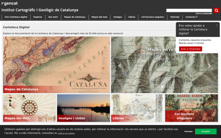Open the Mapes del Món compass tile
Viewport: 221px width, 138px height.
click(x=29, y=108)
